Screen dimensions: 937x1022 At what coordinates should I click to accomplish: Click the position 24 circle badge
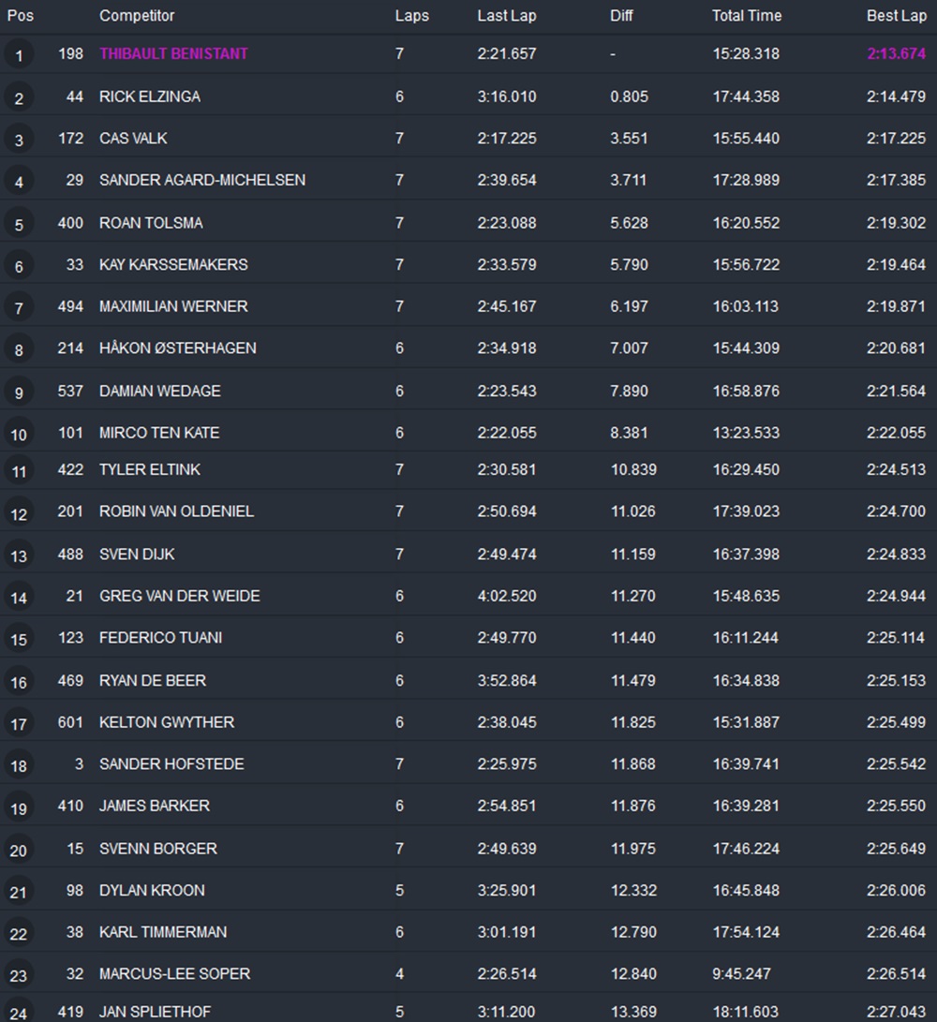coord(19,1013)
